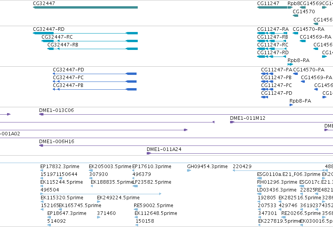Screen dimensions: 333x227
Task: Click the CG11247-RA transcript
Action: point(272,33)
